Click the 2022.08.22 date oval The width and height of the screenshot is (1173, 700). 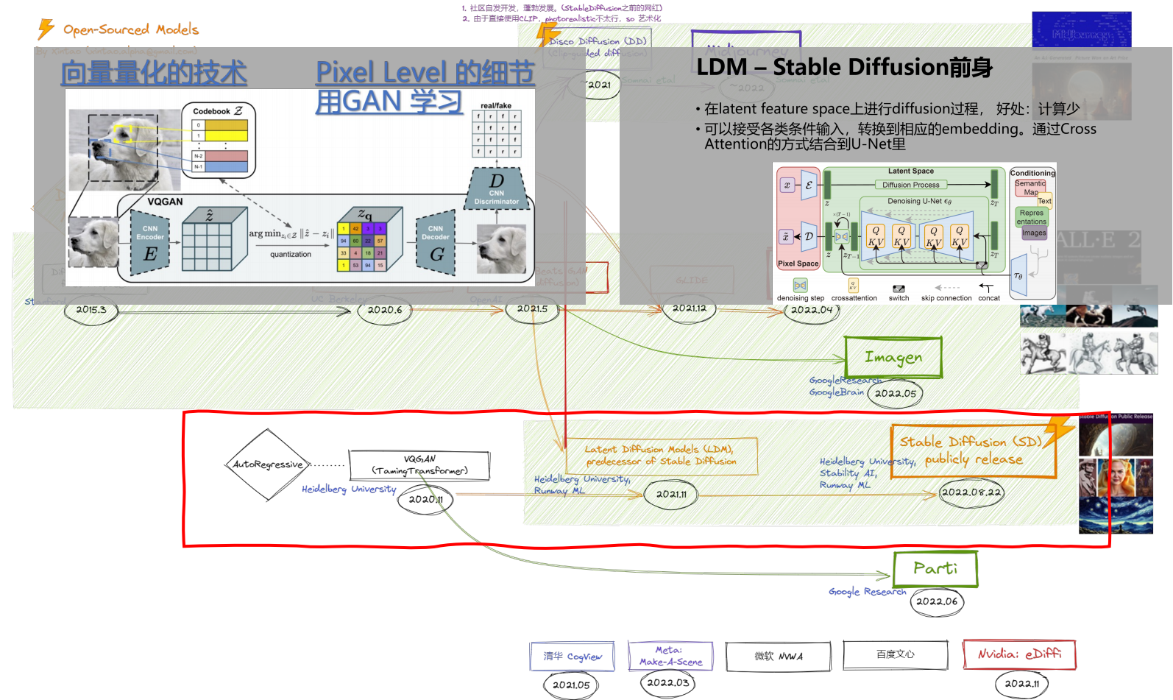972,492
